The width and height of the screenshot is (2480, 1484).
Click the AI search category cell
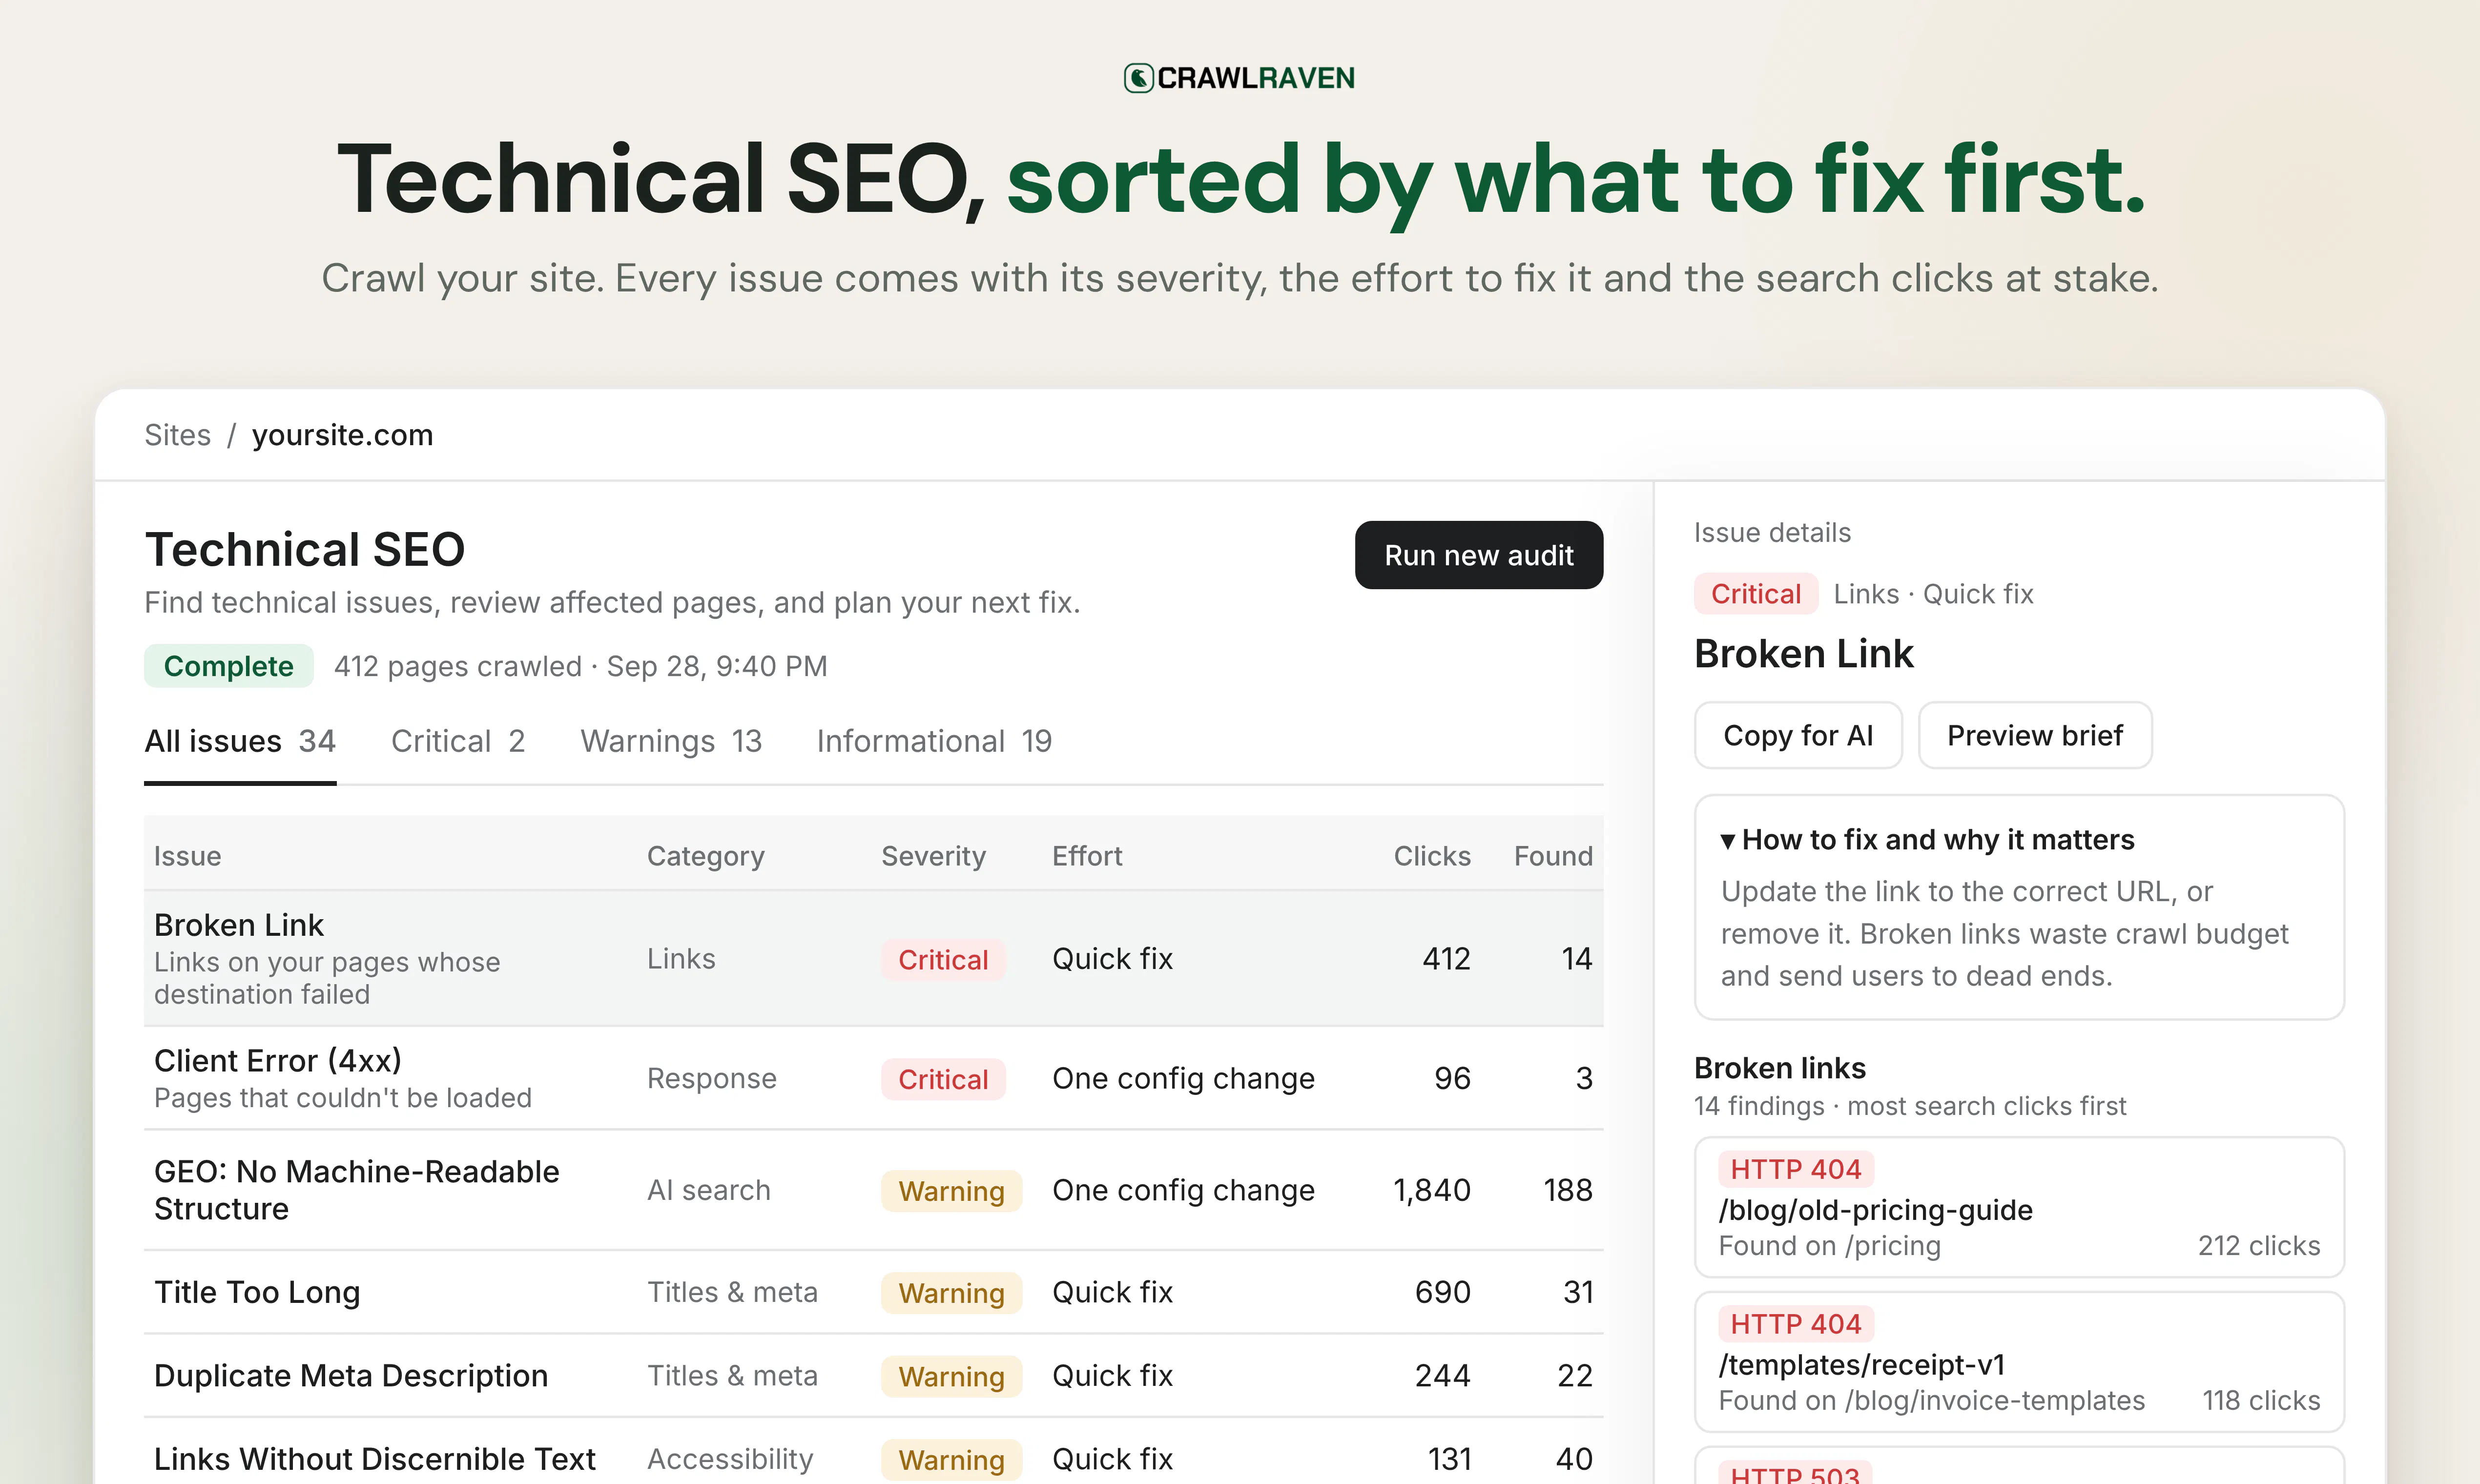[709, 1190]
